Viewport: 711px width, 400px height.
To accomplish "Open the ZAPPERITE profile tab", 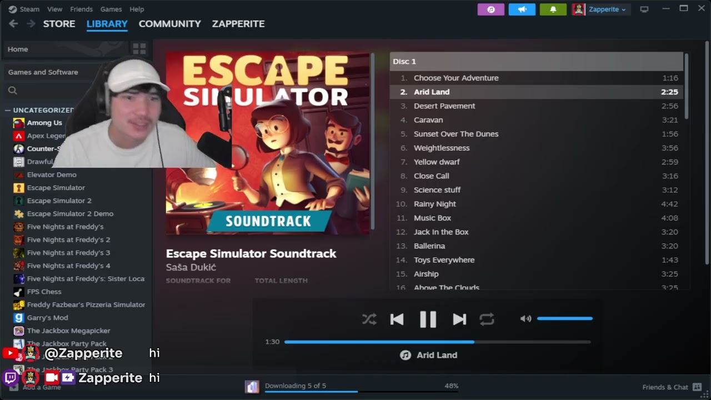I will pyautogui.click(x=238, y=24).
